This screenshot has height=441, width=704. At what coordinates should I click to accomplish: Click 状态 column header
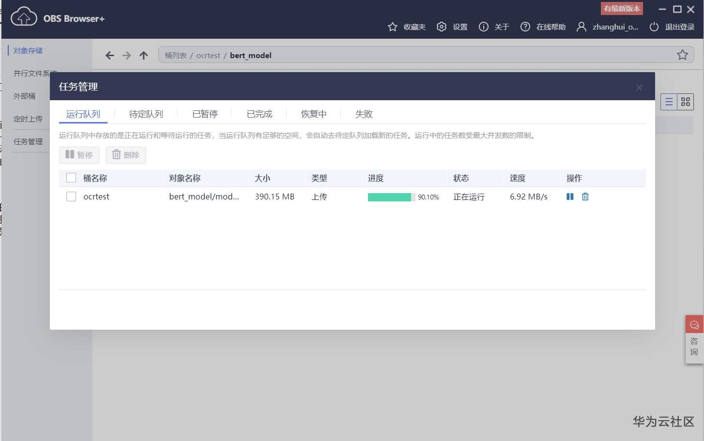461,178
